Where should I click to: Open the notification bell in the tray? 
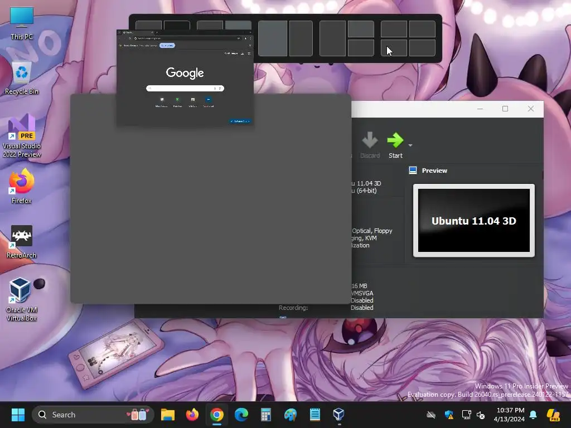[533, 415]
